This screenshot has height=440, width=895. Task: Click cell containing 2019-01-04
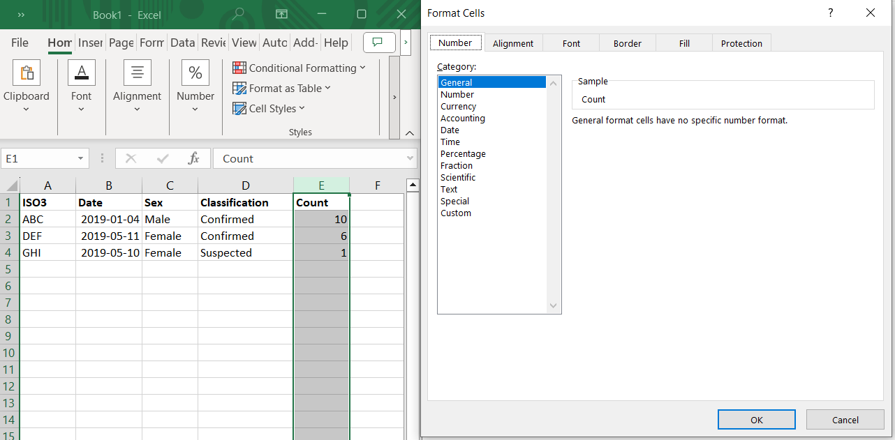click(109, 219)
